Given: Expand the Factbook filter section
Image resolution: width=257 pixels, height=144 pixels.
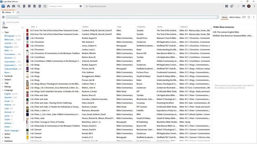Looking at the screenshot, I should pos(3,76).
